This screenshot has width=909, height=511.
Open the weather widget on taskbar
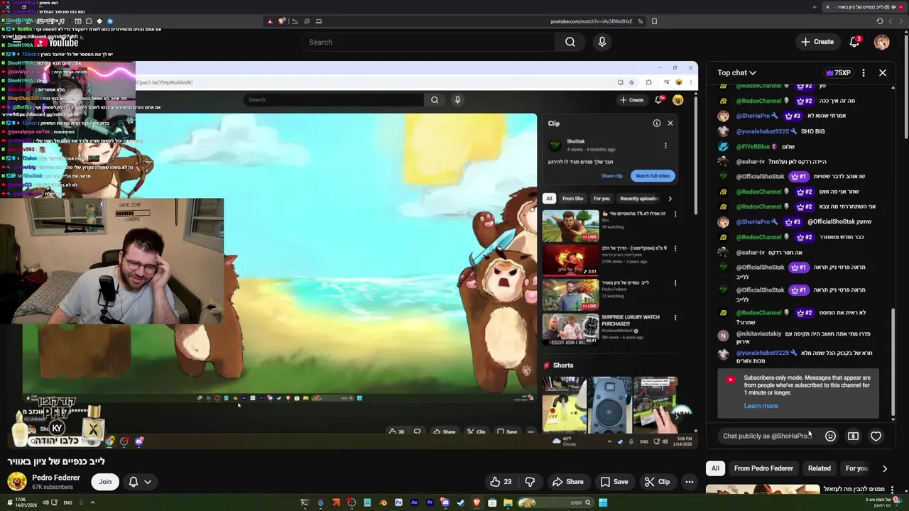884,502
